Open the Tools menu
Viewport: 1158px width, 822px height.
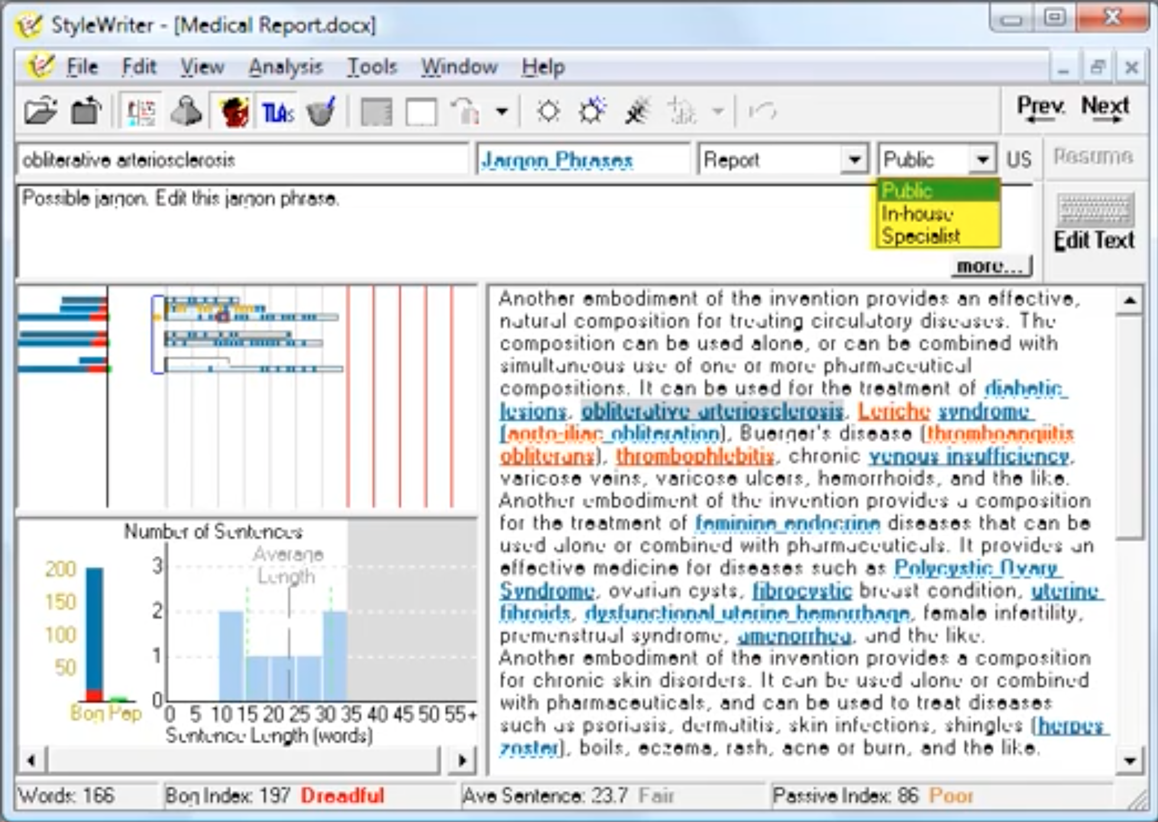point(371,67)
